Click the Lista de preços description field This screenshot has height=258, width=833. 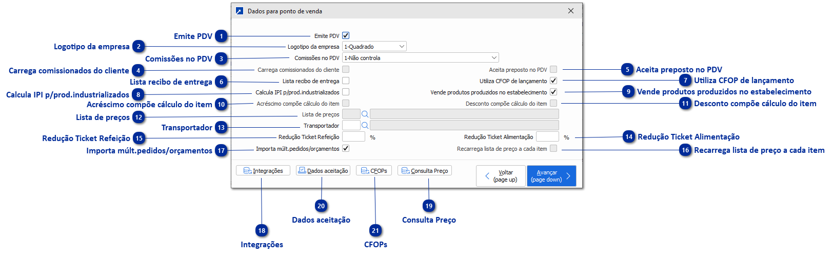tap(464, 114)
